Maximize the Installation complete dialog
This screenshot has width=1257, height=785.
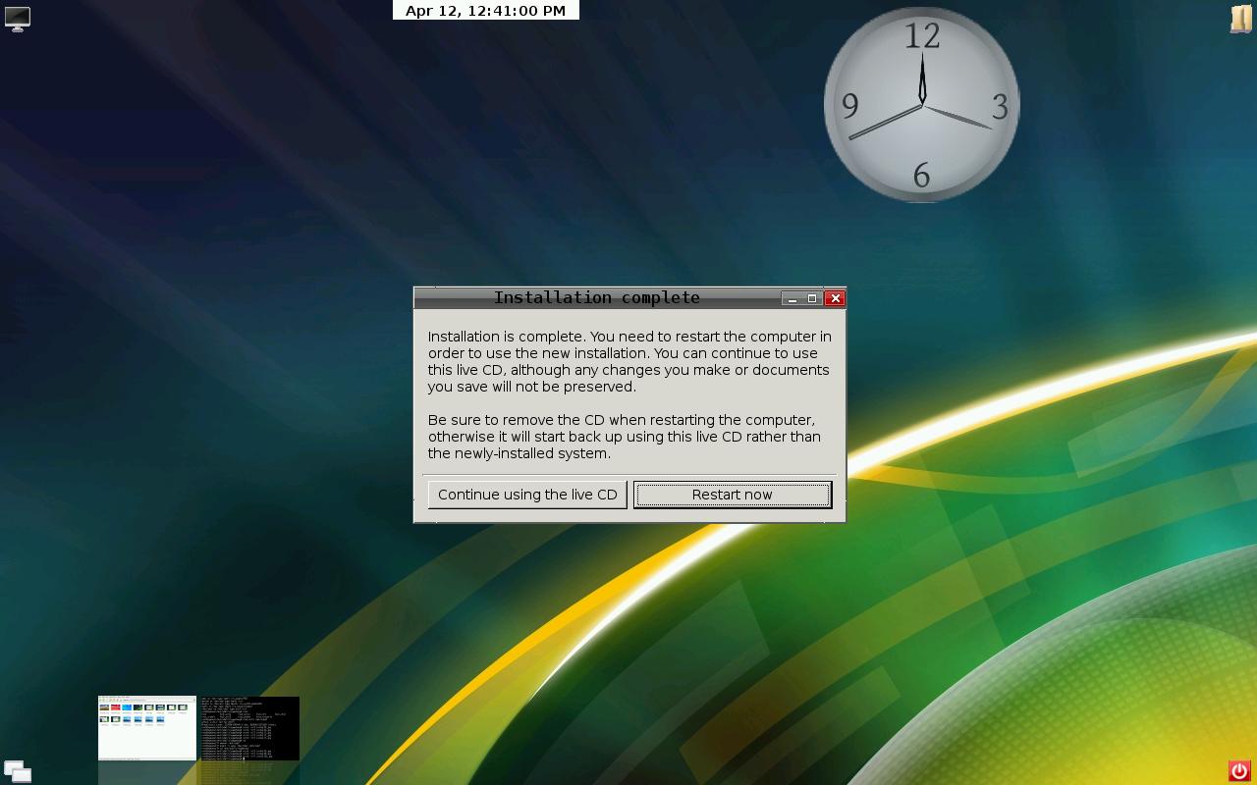tap(813, 298)
